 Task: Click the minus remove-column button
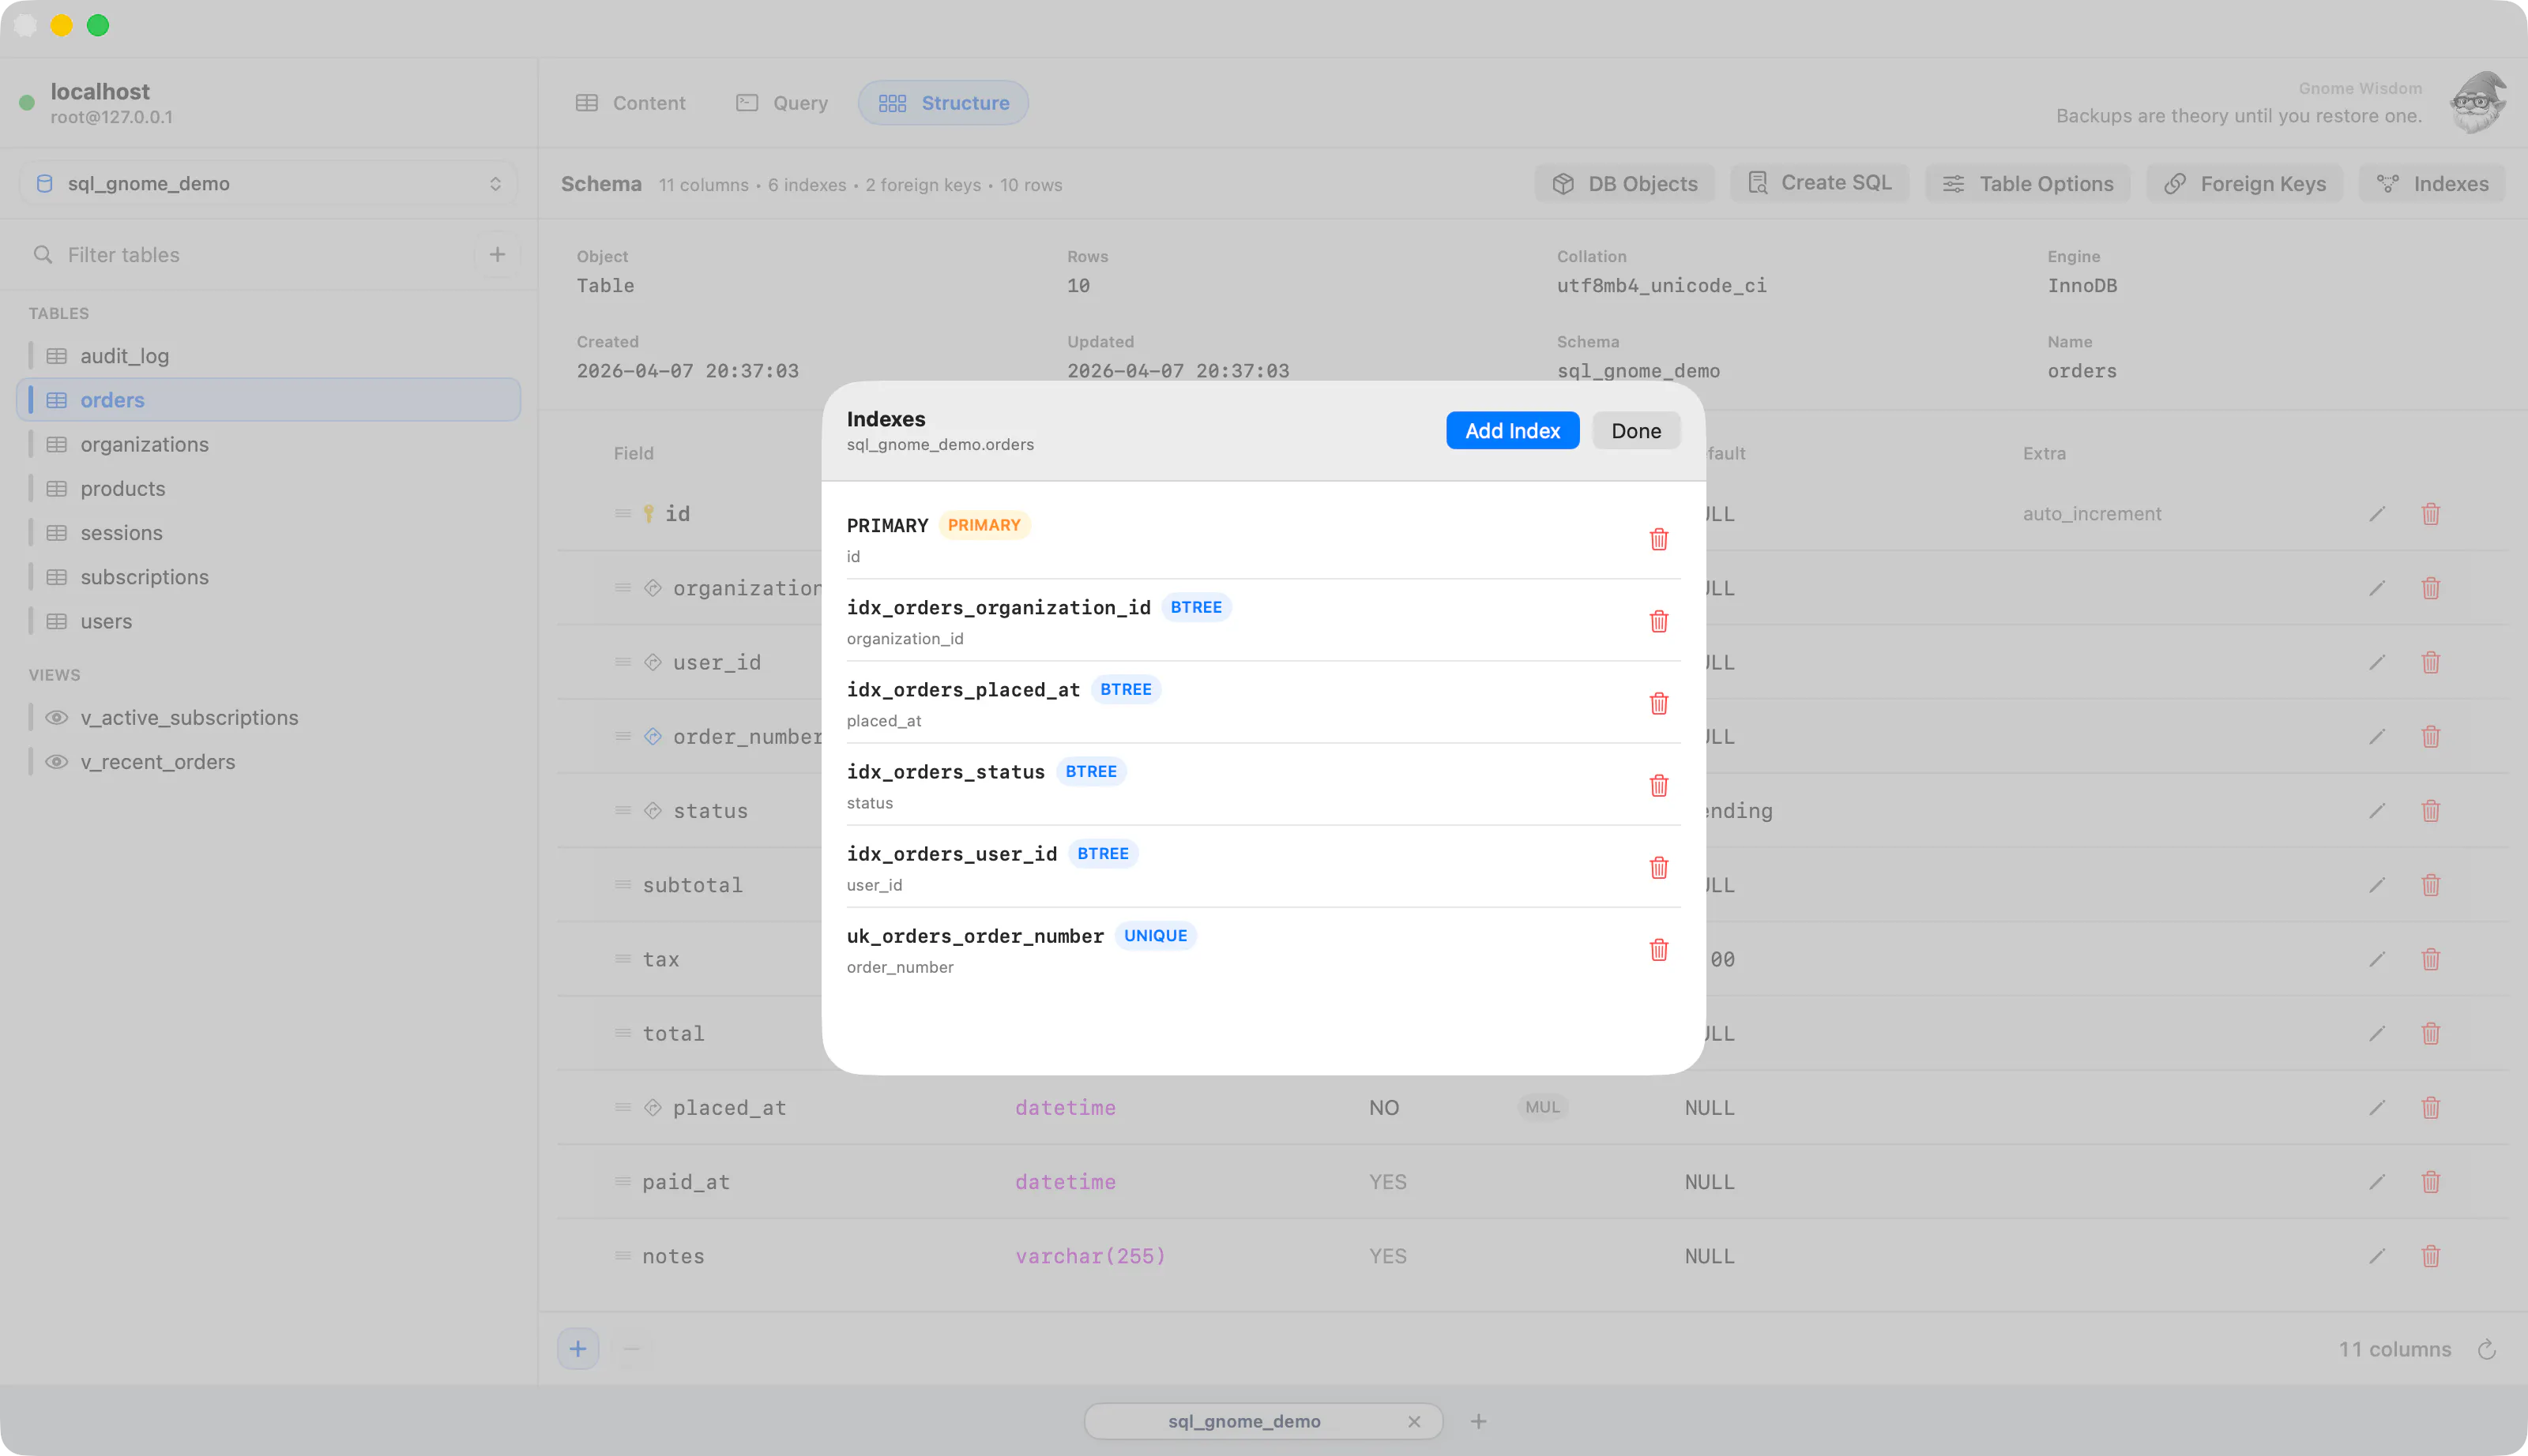pyautogui.click(x=631, y=1349)
